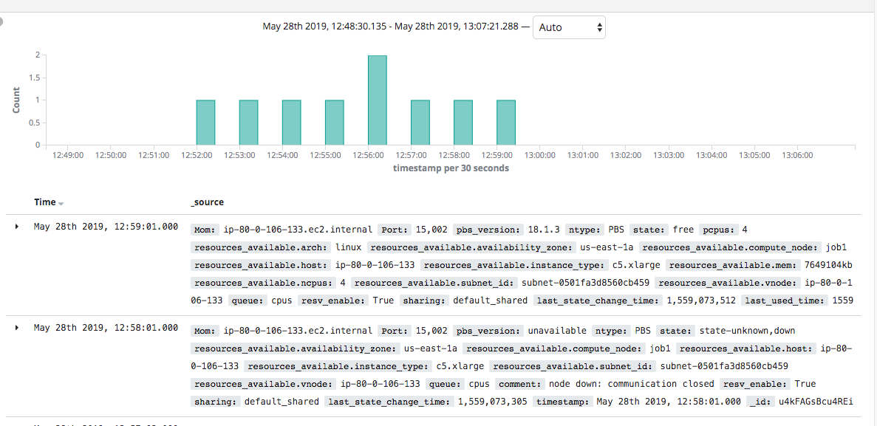The image size is (877, 426).
Task: Expand the 12:59:01.000 log row
Action: [x=18, y=226]
